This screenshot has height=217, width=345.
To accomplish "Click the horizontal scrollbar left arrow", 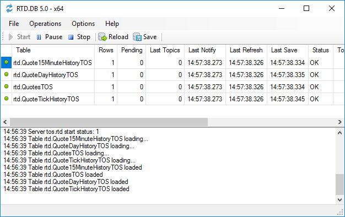I will pos(5,122).
